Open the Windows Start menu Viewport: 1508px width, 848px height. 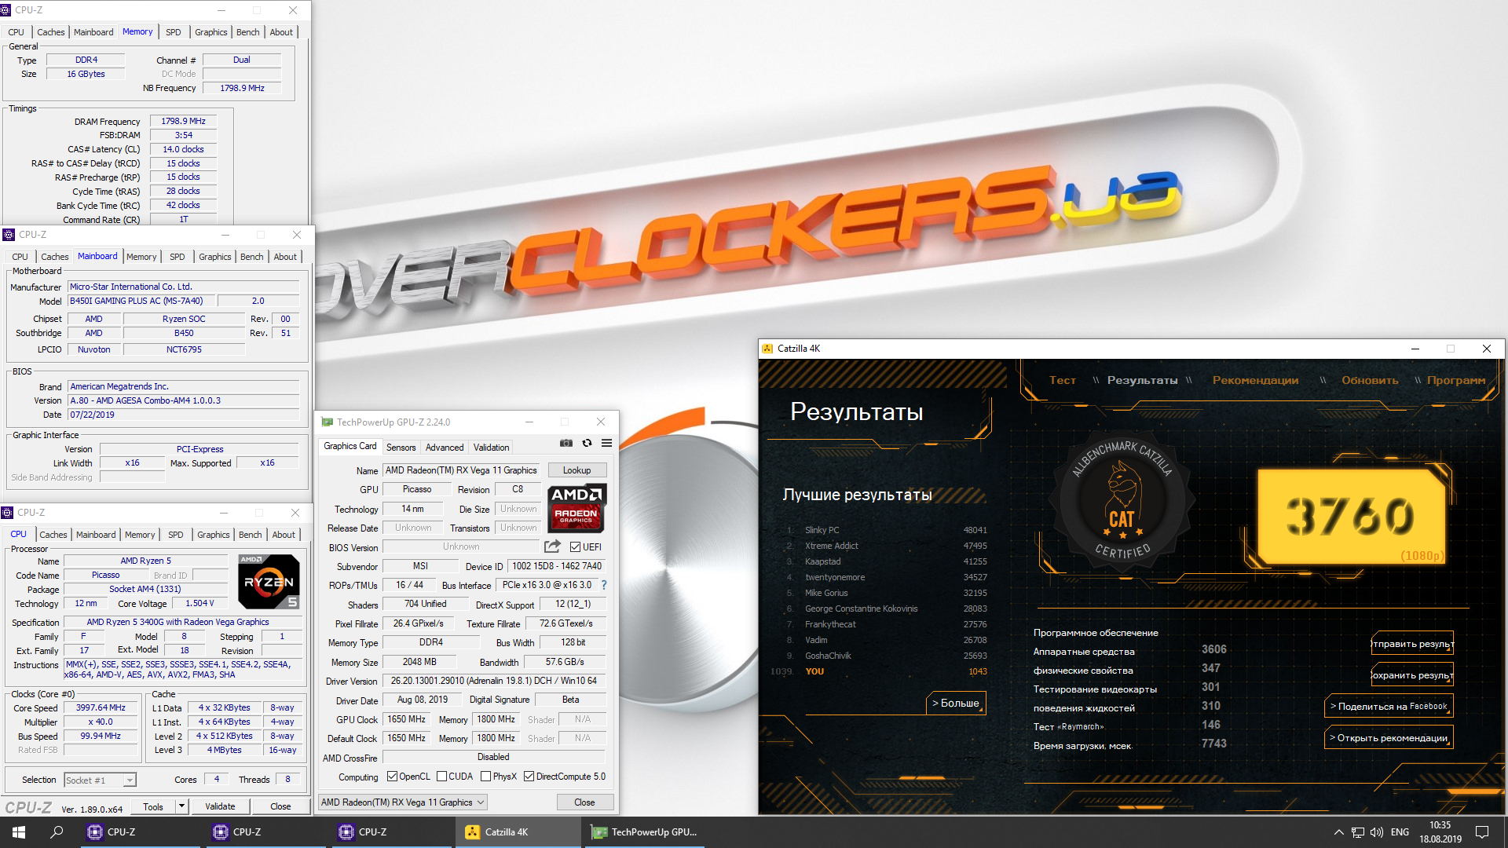(x=19, y=832)
